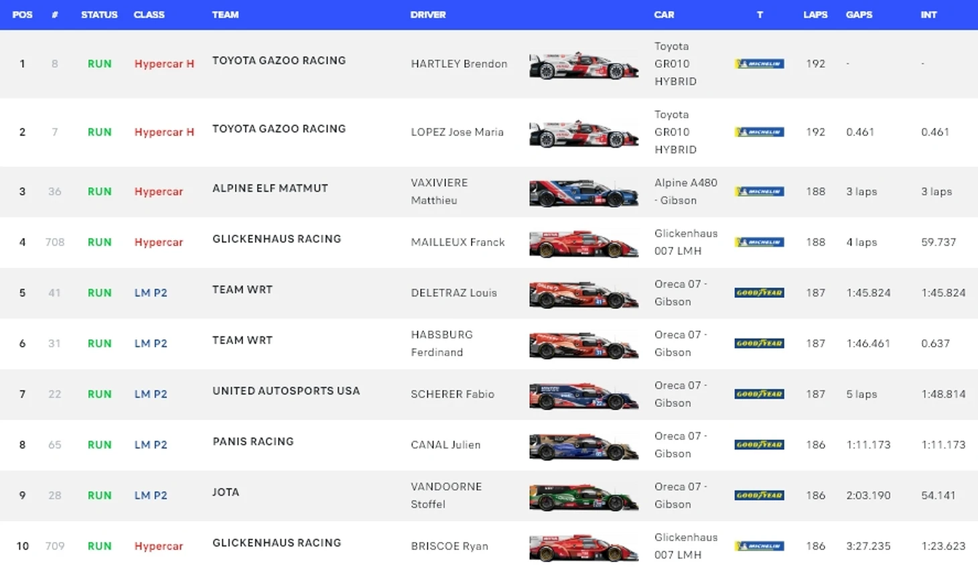This screenshot has height=568, width=978.
Task: Click the Michelin logo in the Alpine Elf Matmut row
Action: coord(759,191)
